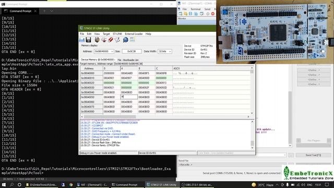The height and width of the screenshot is (188, 334).
Task: Click memory cell editing at row 0x08040050
Action: point(129,97)
